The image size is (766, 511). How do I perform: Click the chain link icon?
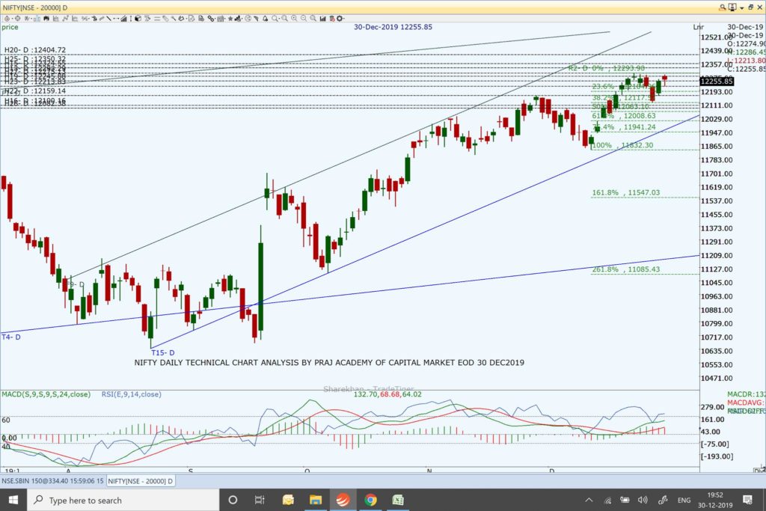211,19
